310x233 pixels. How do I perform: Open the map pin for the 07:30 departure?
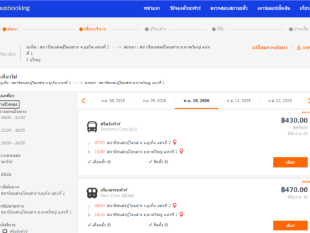click(175, 142)
